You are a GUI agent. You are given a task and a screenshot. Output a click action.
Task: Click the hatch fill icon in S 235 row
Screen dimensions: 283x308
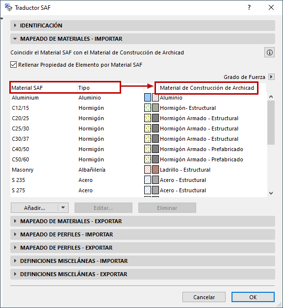[x=148, y=180]
